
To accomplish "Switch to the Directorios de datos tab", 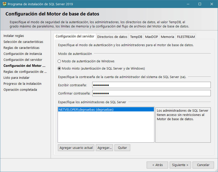I will [x=112, y=37].
